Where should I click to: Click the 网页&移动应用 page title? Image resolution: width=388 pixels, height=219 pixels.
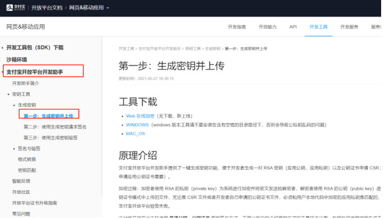pos(26,27)
